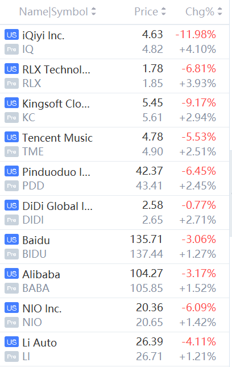232x367 pixels.
Task: Click the Pre badge next to NIO symbol
Action: point(11,322)
